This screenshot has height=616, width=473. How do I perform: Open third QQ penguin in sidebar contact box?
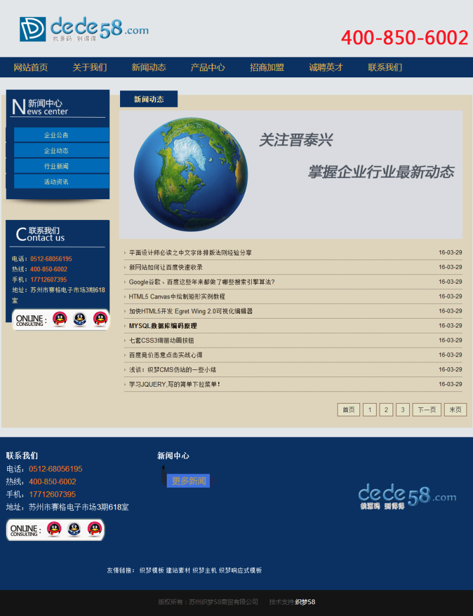pyautogui.click(x=100, y=319)
